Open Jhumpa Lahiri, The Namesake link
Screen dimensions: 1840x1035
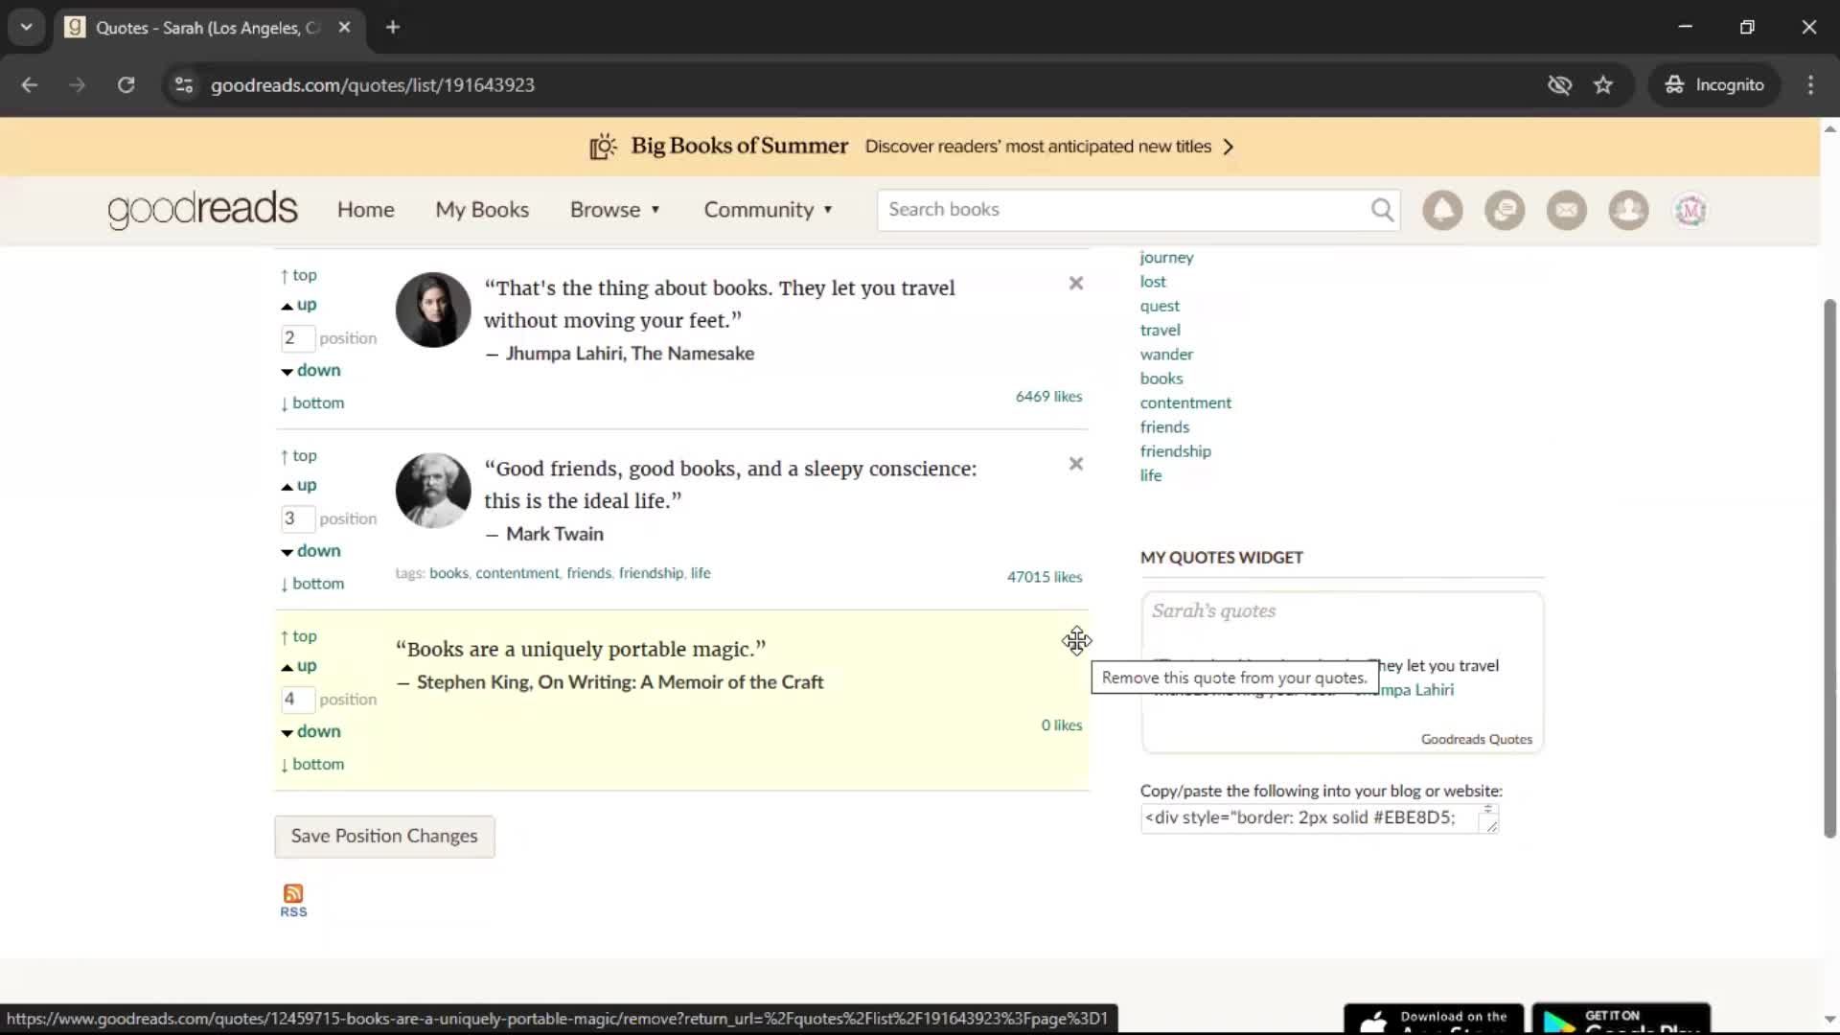coord(630,354)
